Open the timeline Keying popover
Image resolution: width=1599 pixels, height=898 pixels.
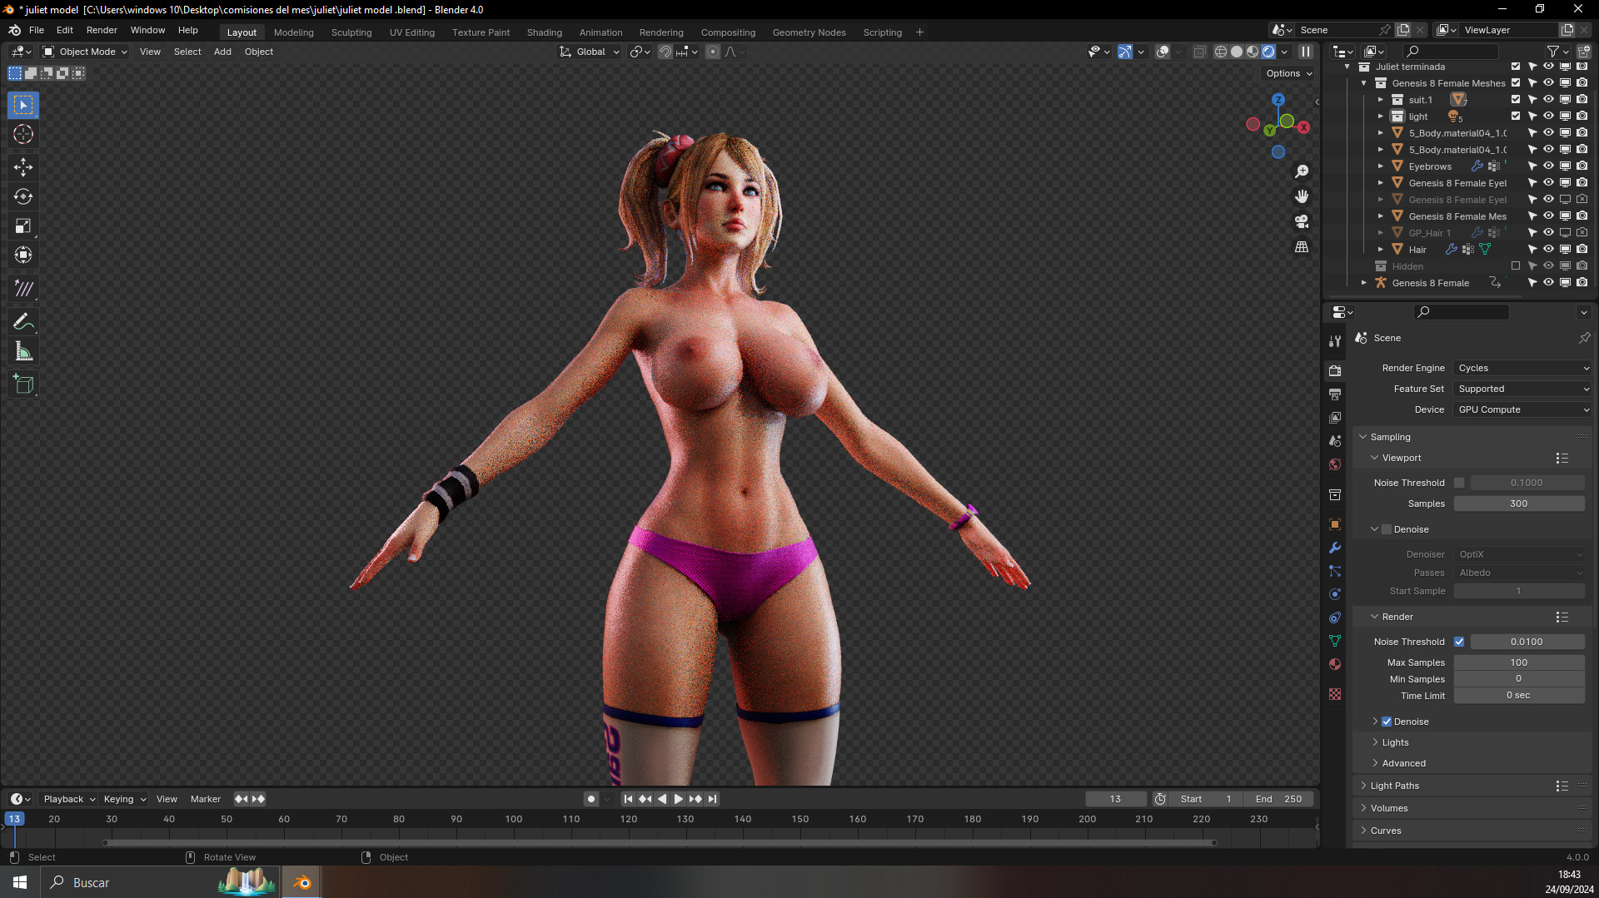click(x=124, y=799)
